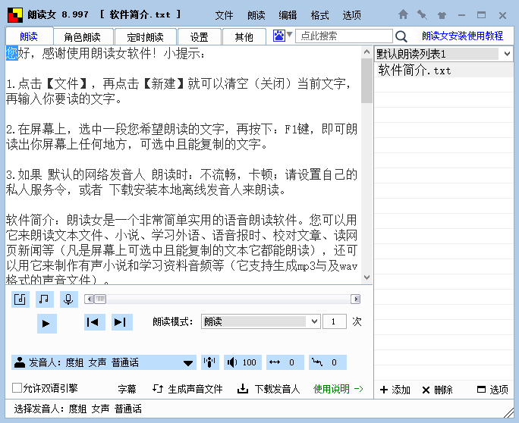The width and height of the screenshot is (519, 423).
Task: Click the list options window icon
Action: 481,389
